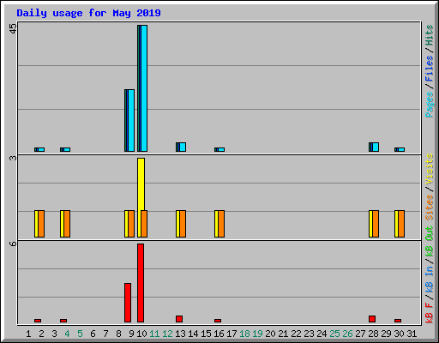
Task: Click the orange sites bar on day 30
Action: pos(401,224)
